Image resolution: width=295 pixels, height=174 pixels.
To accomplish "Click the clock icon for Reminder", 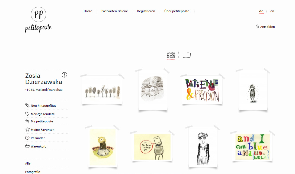I will click(x=27, y=138).
